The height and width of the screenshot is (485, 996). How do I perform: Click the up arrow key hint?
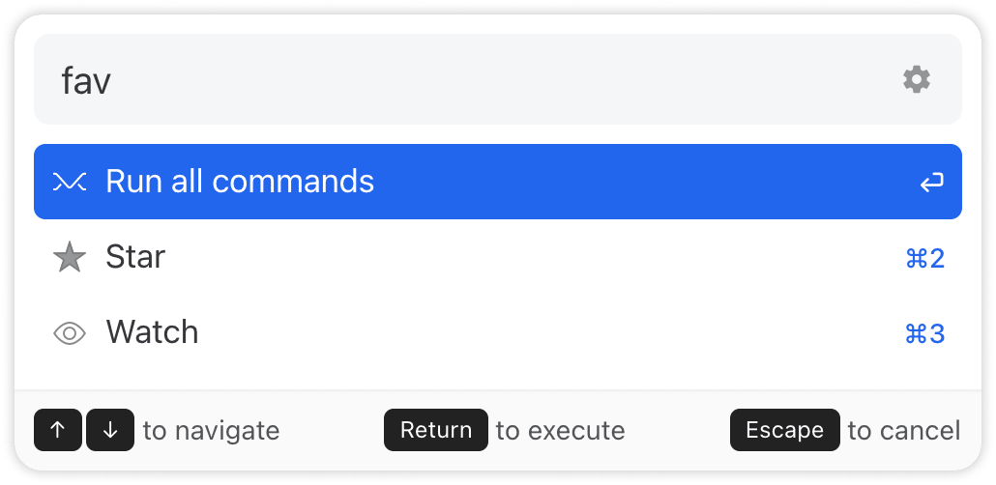pyautogui.click(x=58, y=430)
